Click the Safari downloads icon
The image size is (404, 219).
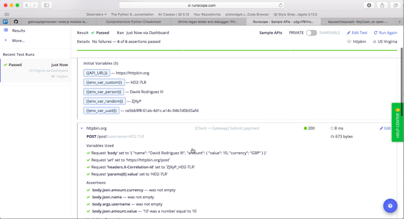[369, 5]
